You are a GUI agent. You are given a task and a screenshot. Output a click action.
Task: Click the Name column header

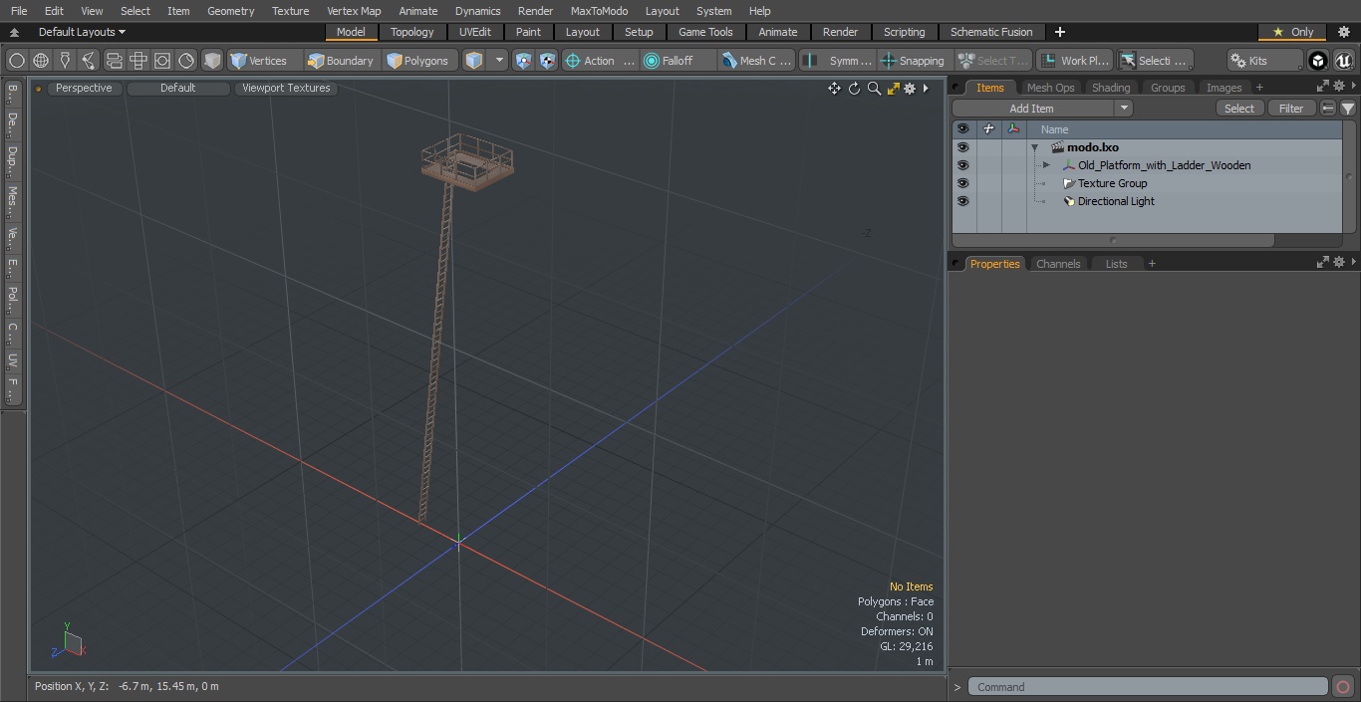point(1186,129)
